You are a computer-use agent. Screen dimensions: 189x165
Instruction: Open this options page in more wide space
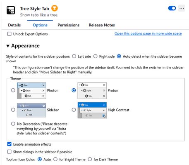(x=148, y=33)
